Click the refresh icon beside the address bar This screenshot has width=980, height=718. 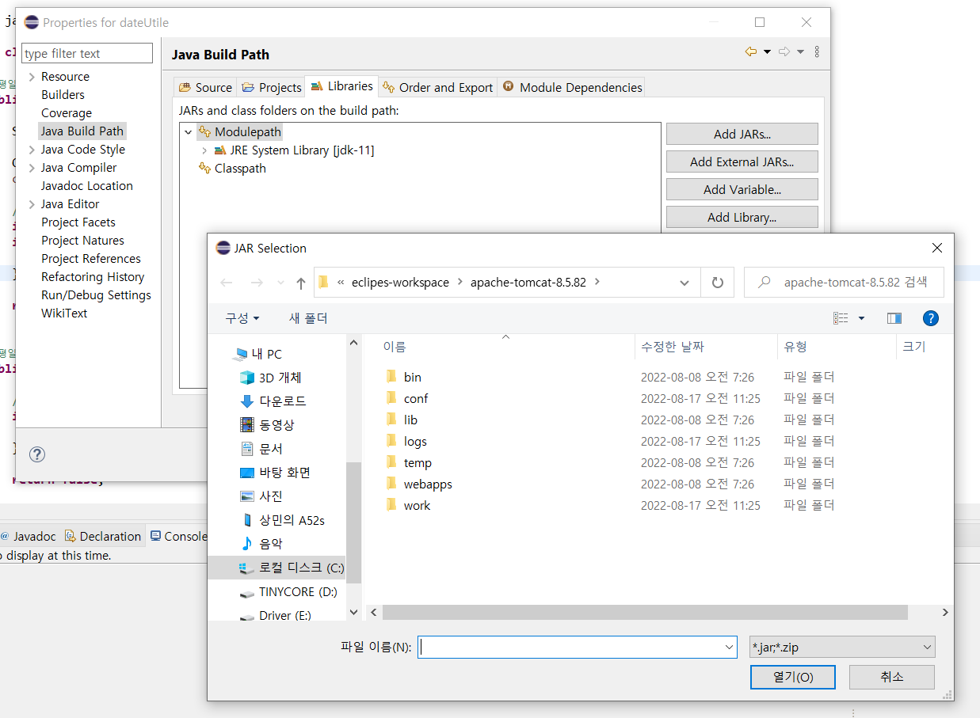click(x=718, y=283)
